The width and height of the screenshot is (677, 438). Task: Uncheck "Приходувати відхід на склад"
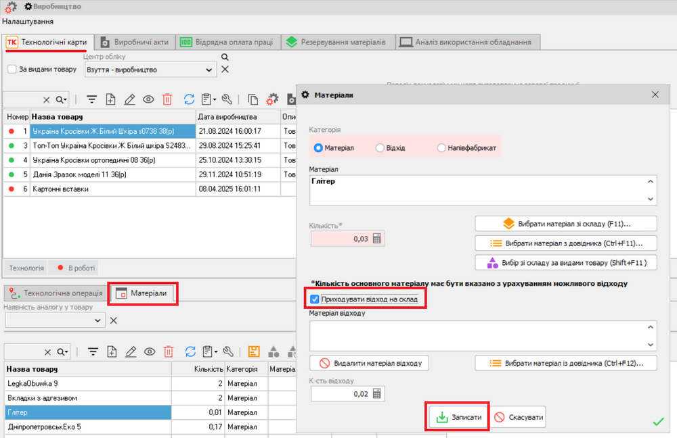pos(314,299)
